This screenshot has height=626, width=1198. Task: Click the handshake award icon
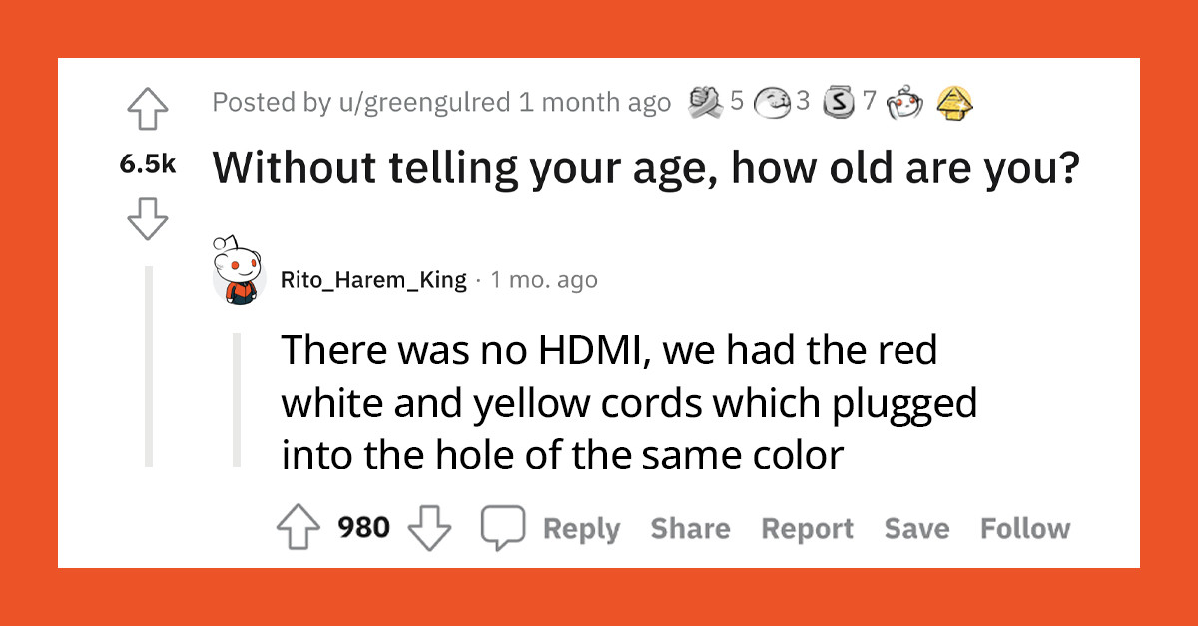(x=705, y=102)
